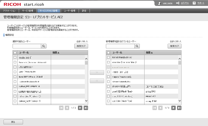The width and height of the screenshot is (208, 126).
Task: Check the first user row in the selectable users list
Action: click(x=15, y=58)
